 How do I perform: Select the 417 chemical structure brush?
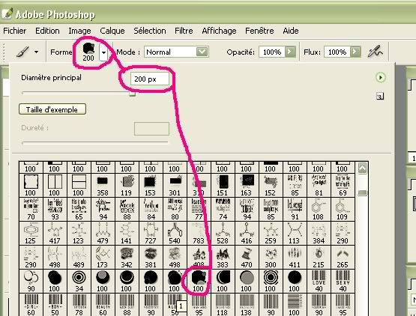pos(55,233)
